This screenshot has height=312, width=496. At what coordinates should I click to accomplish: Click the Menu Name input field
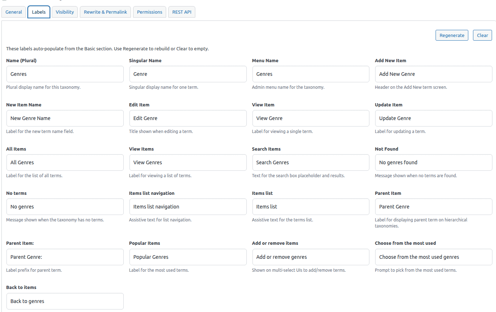[311, 74]
